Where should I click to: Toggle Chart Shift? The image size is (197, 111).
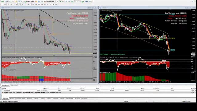79,2
